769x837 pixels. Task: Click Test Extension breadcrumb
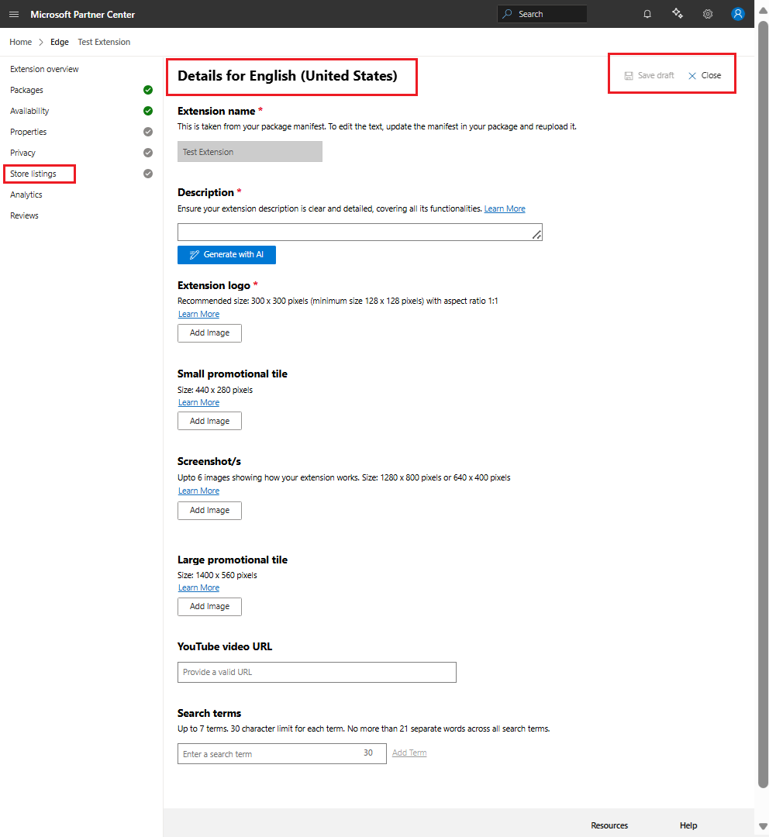pyautogui.click(x=104, y=42)
